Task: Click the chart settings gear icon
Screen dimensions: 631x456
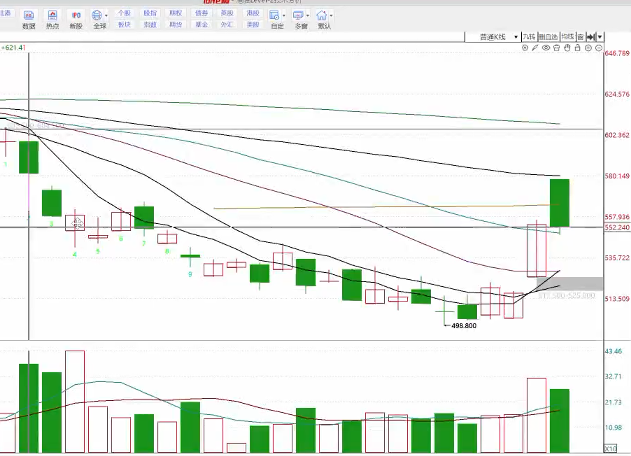Action: click(x=525, y=48)
